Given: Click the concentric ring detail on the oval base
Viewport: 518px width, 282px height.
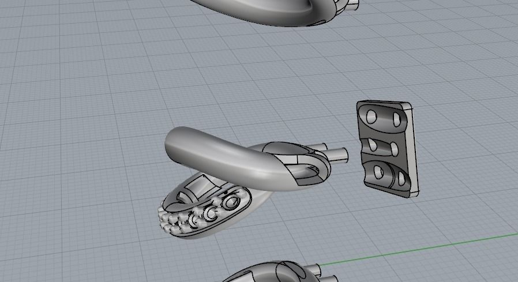Looking at the screenshot, I should click(230, 202).
